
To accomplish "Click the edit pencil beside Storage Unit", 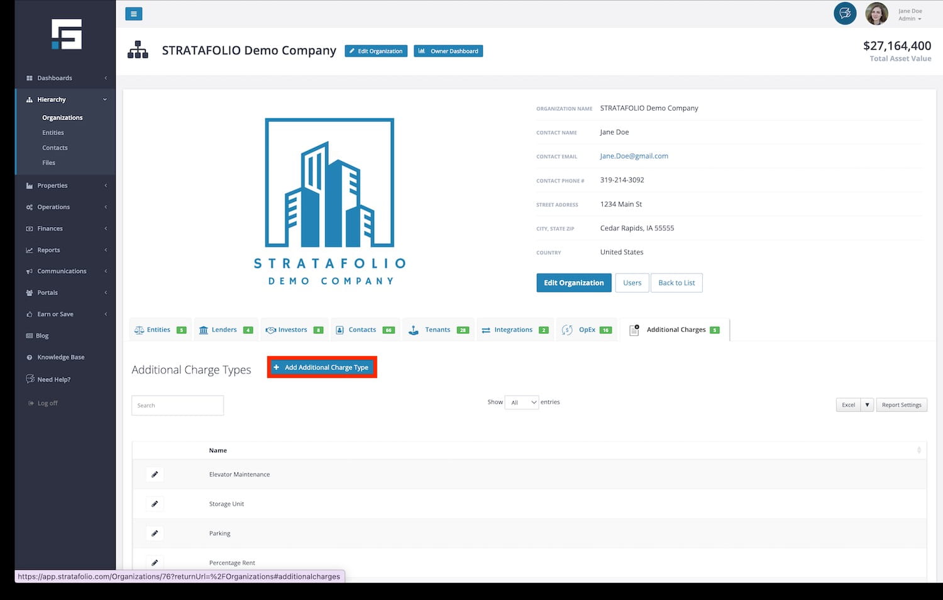I will (x=155, y=504).
